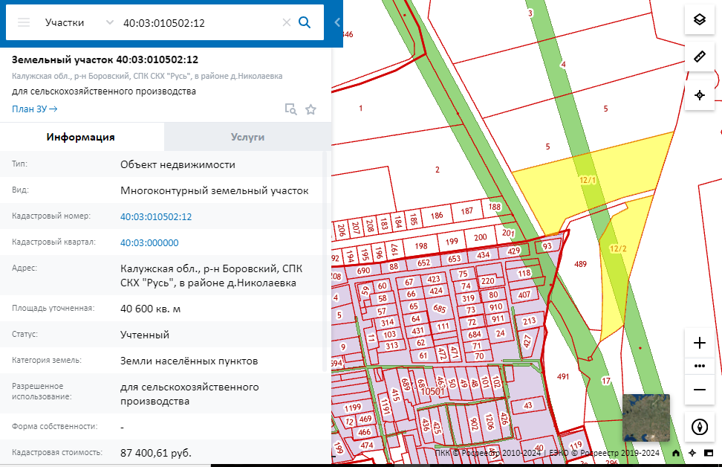Click quarter label 10501 on map
Screen dimensions: 722x467
[432, 391]
